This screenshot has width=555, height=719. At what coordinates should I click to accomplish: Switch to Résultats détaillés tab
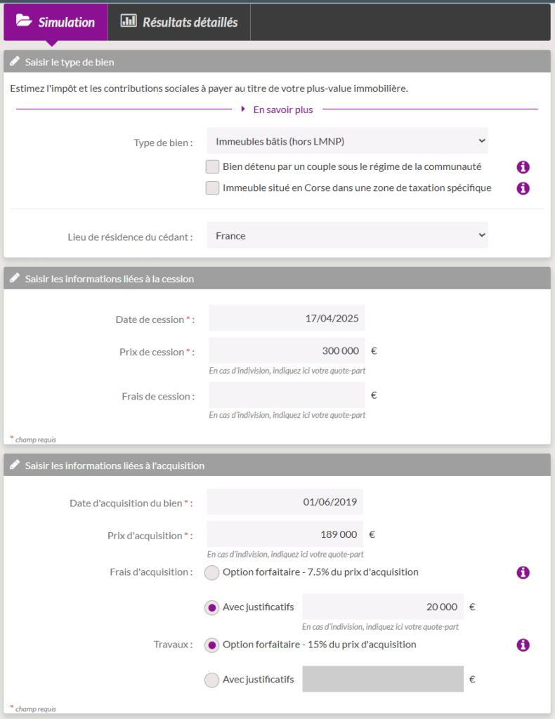click(x=180, y=22)
